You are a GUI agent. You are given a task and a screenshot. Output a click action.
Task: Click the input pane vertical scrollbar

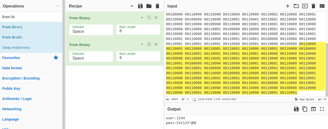click(x=327, y=70)
